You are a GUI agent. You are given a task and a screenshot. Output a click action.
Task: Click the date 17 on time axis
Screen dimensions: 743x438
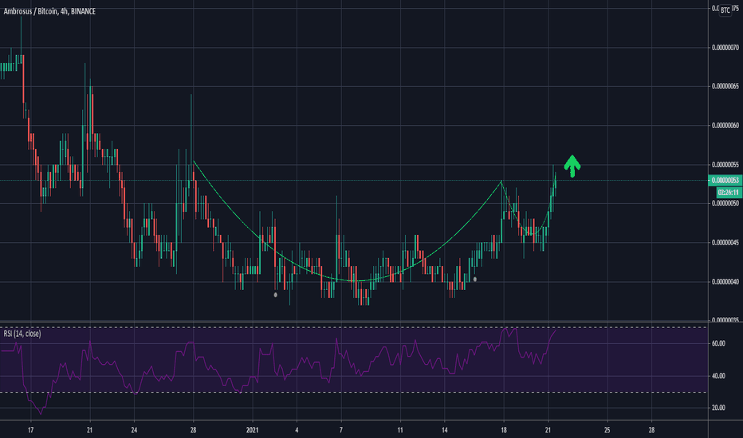point(31,430)
